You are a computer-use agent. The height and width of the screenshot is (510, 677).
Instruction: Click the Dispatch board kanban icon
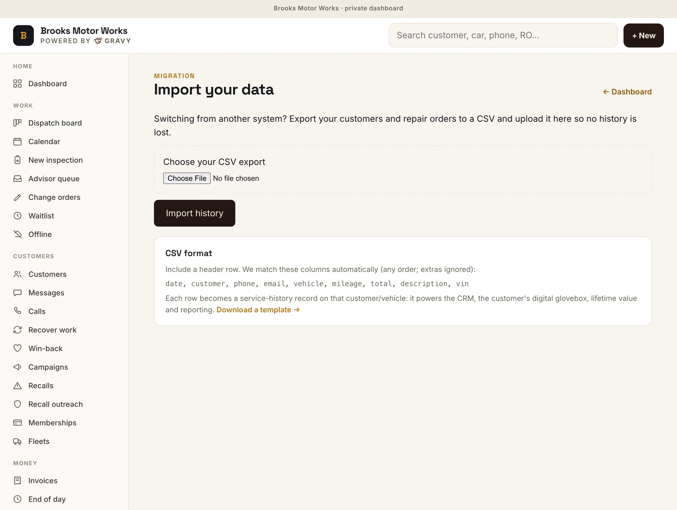(17, 123)
